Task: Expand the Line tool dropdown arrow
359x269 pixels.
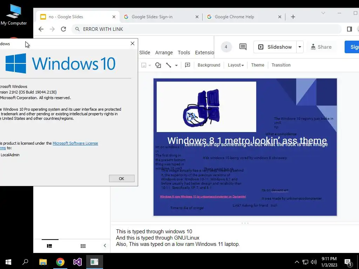Action: coord(176,65)
